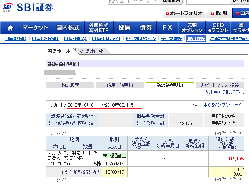The width and height of the screenshot is (249, 187).
Task: Click the 配当金額合計 value 12,175
Action: [186, 123]
